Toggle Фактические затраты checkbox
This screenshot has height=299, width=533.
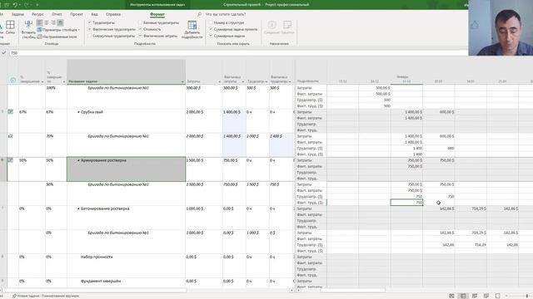click(x=141, y=36)
